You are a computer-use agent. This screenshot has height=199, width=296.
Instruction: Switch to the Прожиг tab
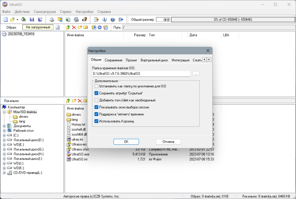point(131,60)
